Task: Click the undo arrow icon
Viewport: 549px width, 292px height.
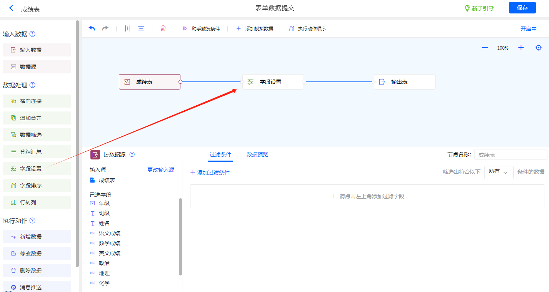Action: 92,28
